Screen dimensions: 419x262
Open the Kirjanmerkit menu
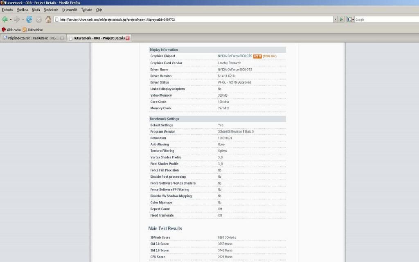click(70, 9)
